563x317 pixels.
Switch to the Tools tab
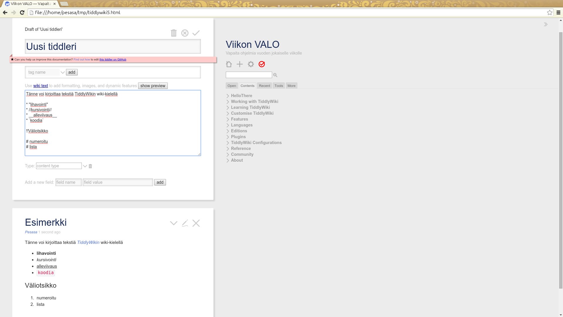coord(279,86)
